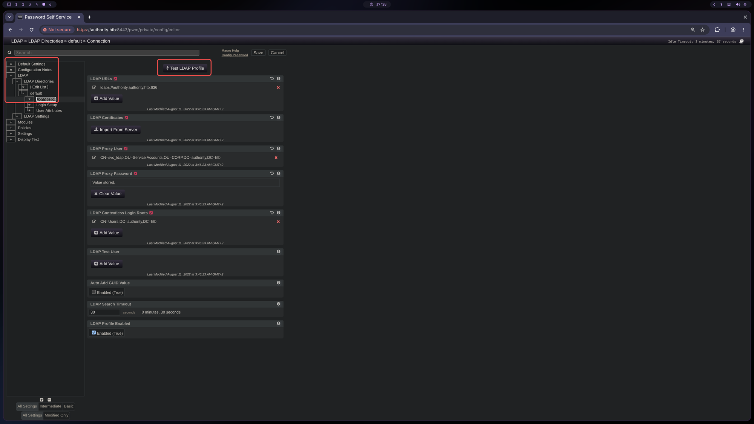Expand the Policies tree node
The height and width of the screenshot is (424, 754).
click(x=11, y=128)
